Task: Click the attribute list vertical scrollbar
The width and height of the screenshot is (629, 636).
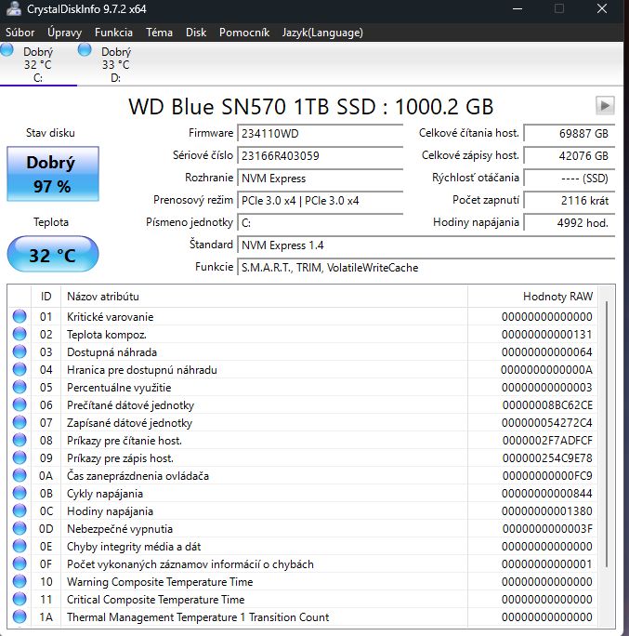Action: (x=607, y=434)
